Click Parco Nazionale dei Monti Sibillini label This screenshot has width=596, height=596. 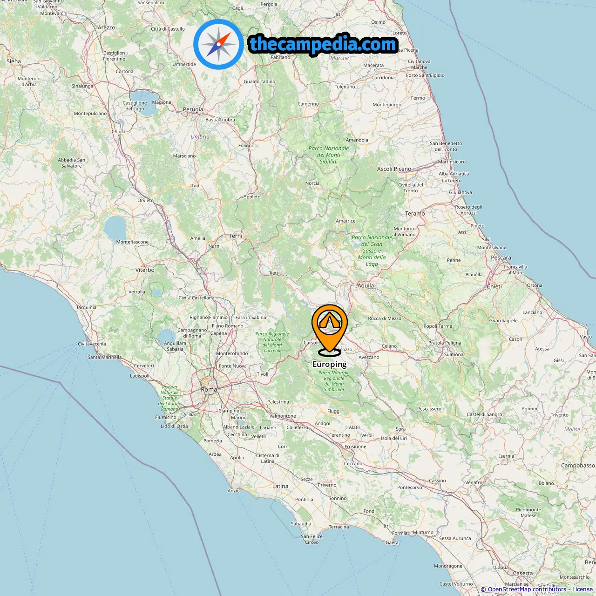329,155
